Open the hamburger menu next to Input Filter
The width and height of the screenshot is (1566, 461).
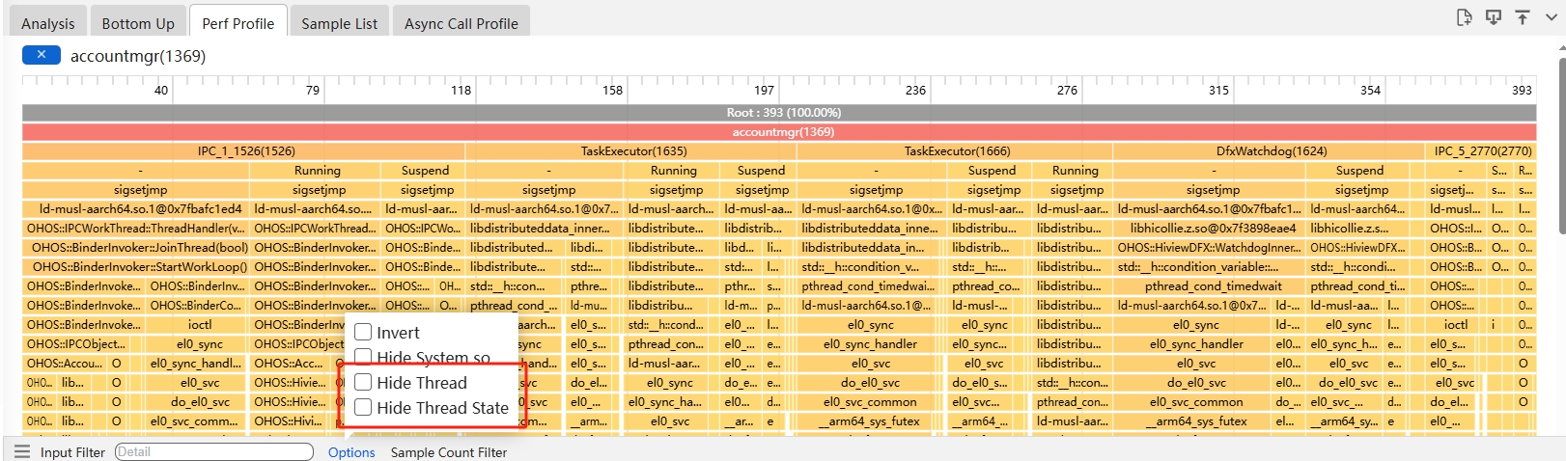(x=22, y=452)
